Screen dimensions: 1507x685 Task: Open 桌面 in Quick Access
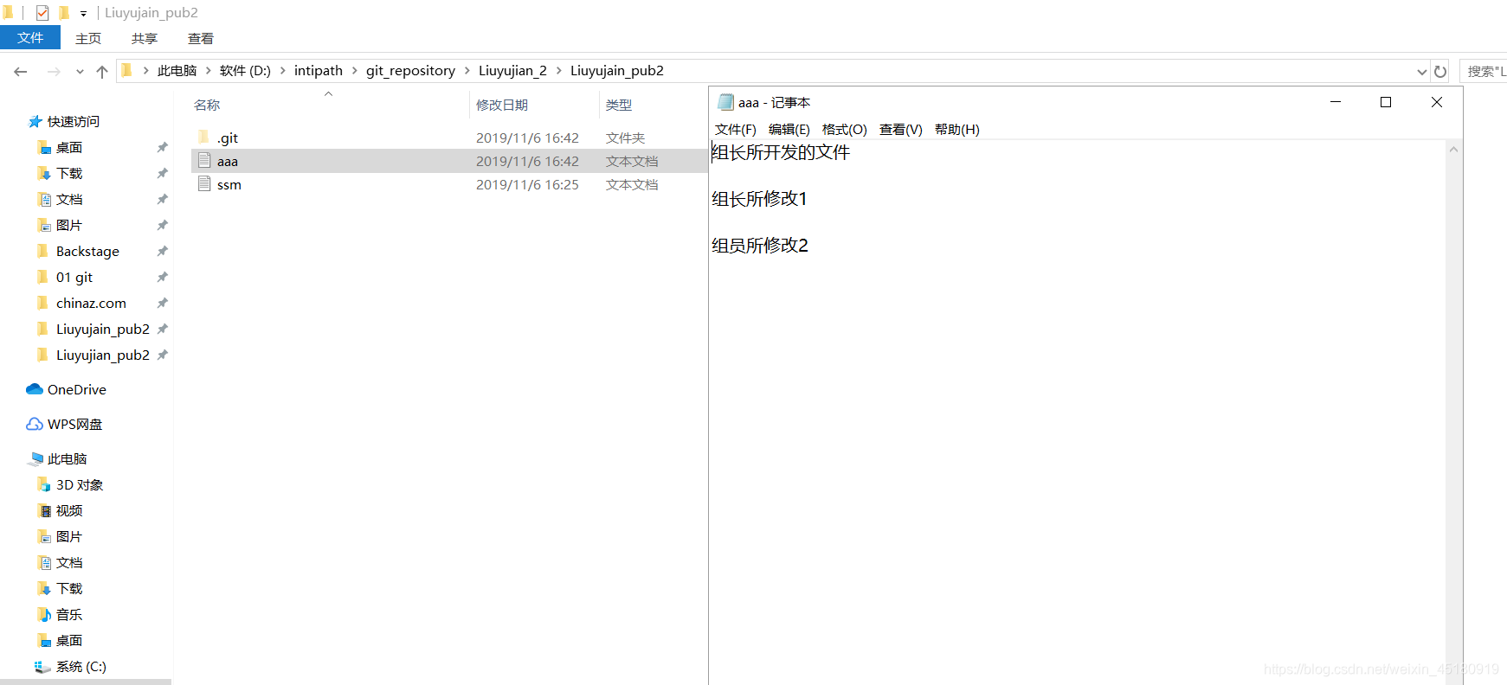(x=69, y=148)
